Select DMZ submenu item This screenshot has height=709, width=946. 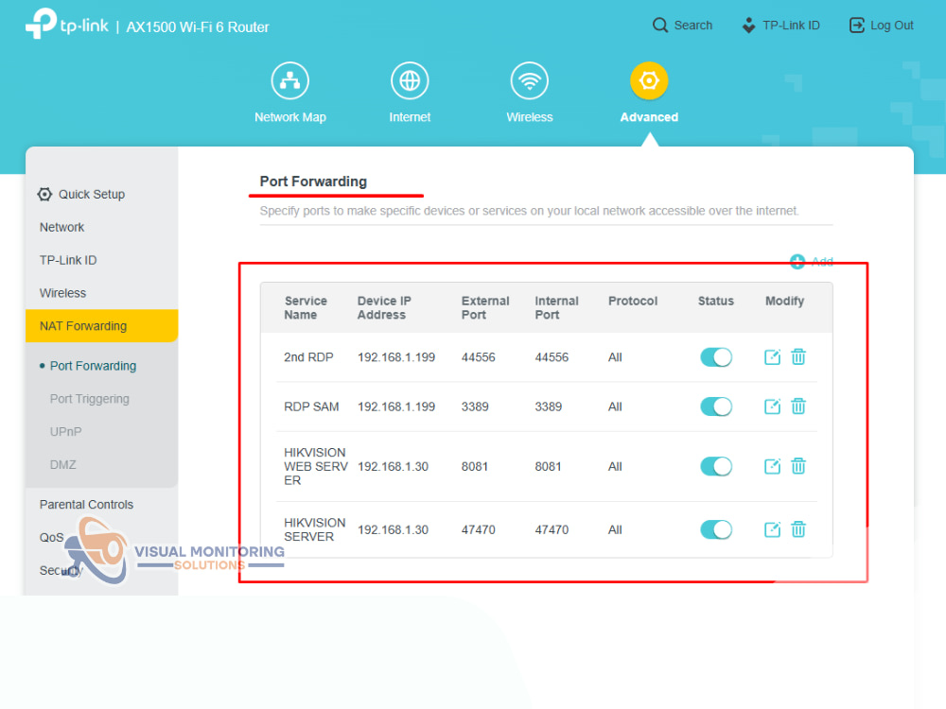click(62, 465)
